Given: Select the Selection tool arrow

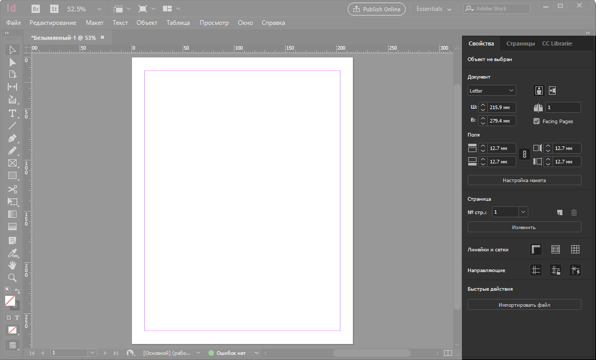Looking at the screenshot, I should [x=12, y=50].
